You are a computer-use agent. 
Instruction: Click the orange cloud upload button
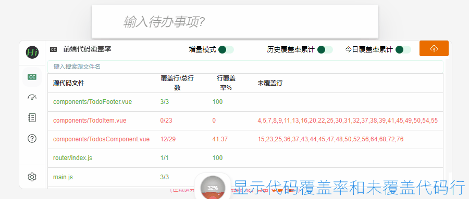pos(434,48)
